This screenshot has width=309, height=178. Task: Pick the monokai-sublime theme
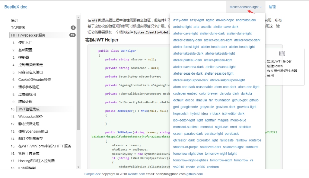tap(186, 127)
